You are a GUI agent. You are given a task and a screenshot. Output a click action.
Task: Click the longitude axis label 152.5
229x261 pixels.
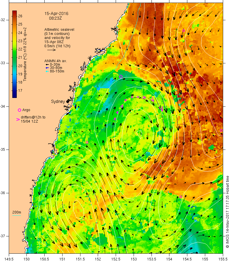(x=116, y=259)
